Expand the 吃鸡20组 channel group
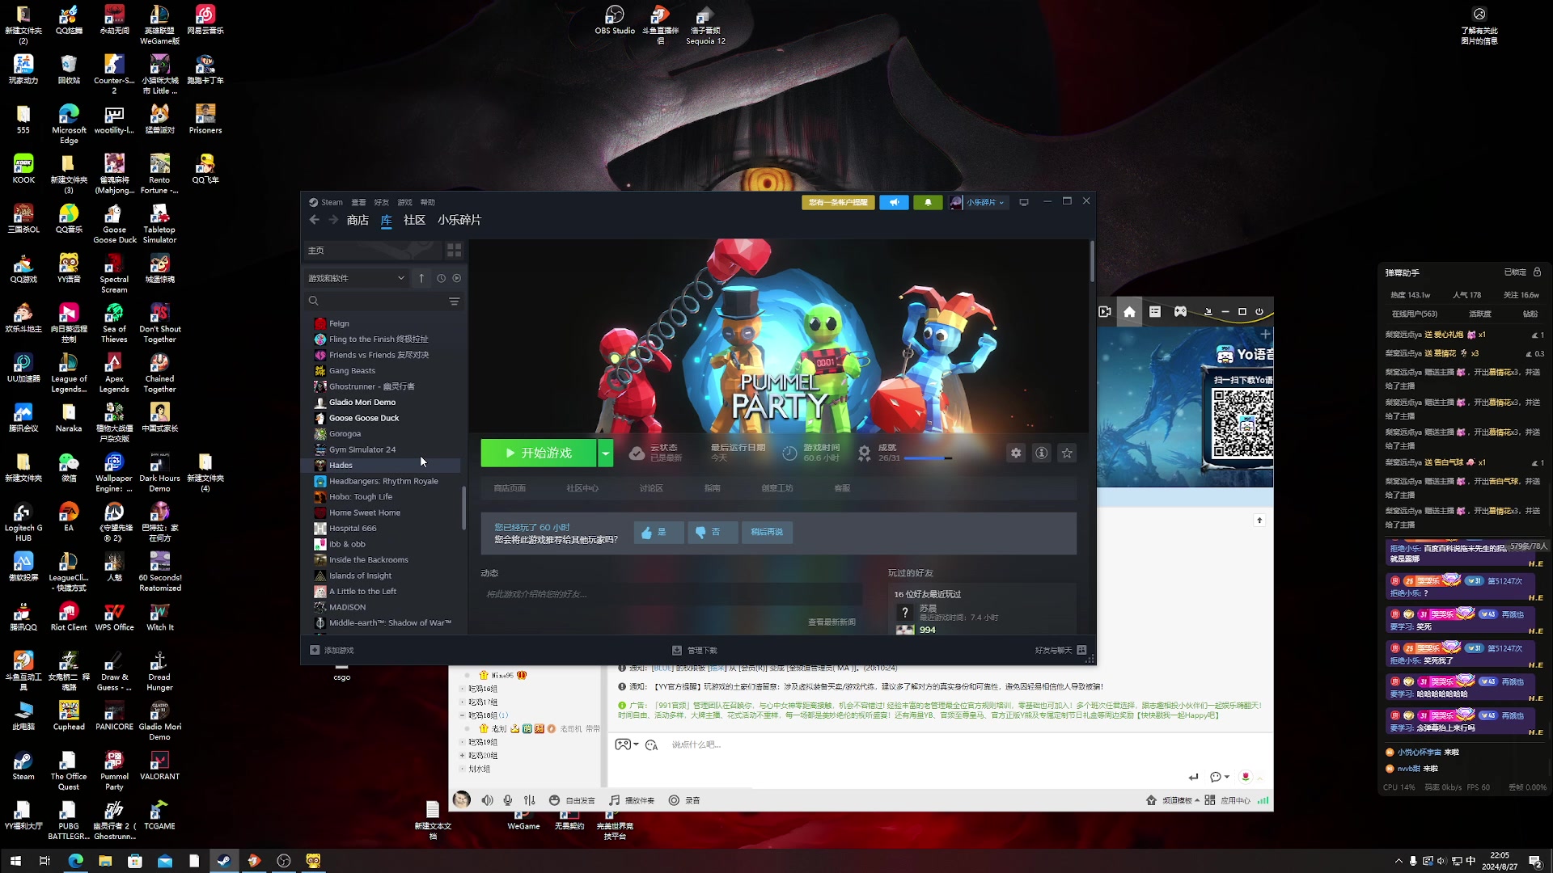Screen dimensions: 1553x873 [x=463, y=756]
